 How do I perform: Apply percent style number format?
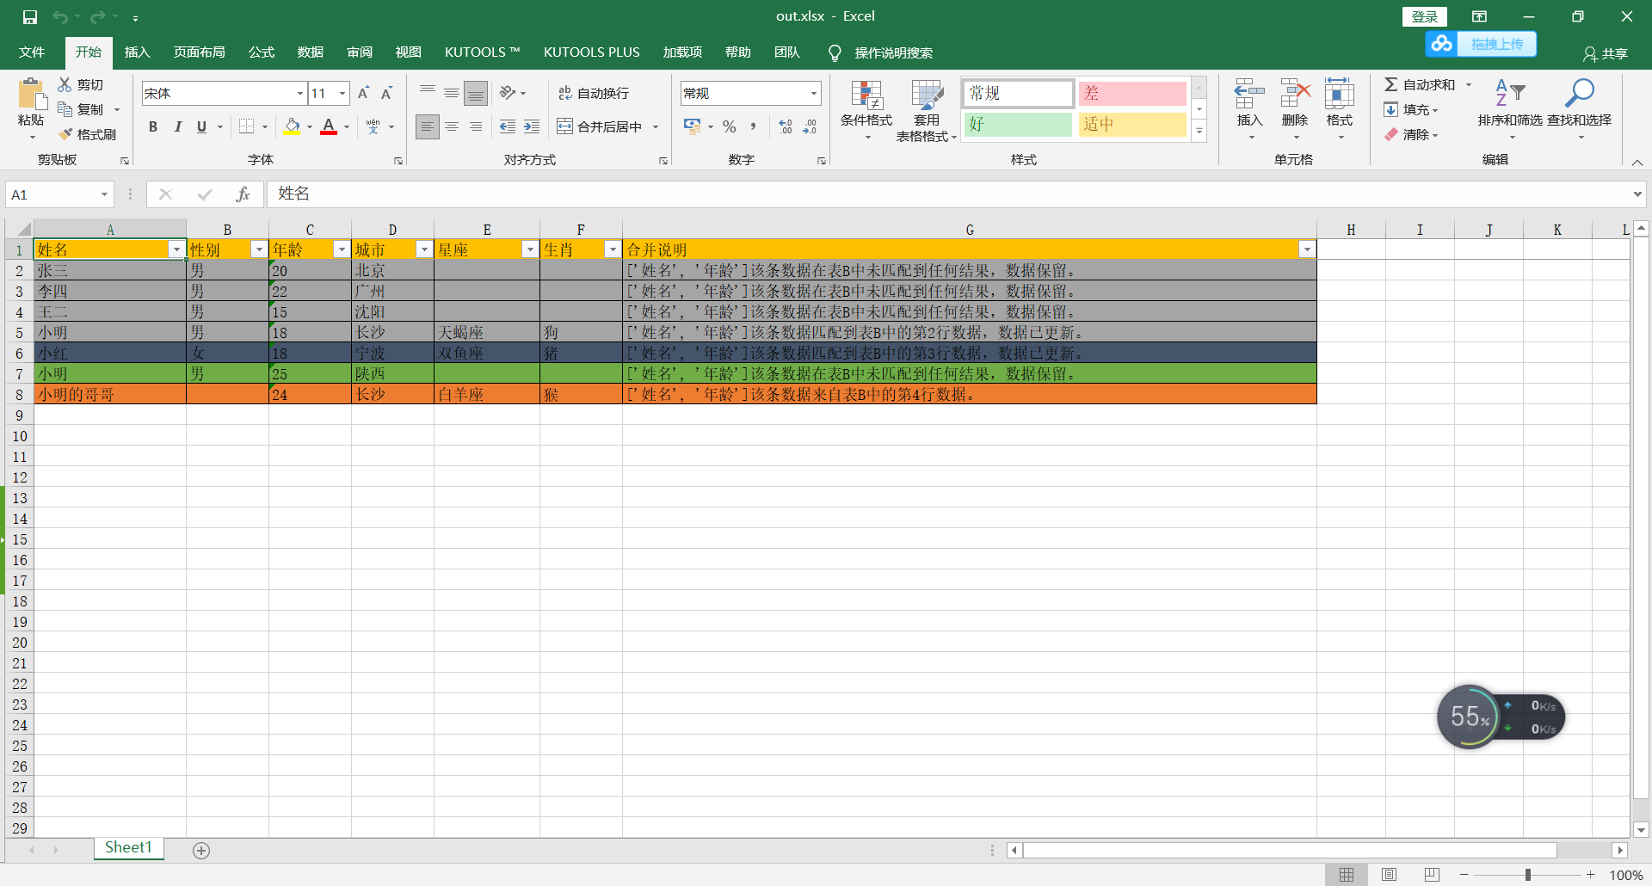pyautogui.click(x=730, y=126)
